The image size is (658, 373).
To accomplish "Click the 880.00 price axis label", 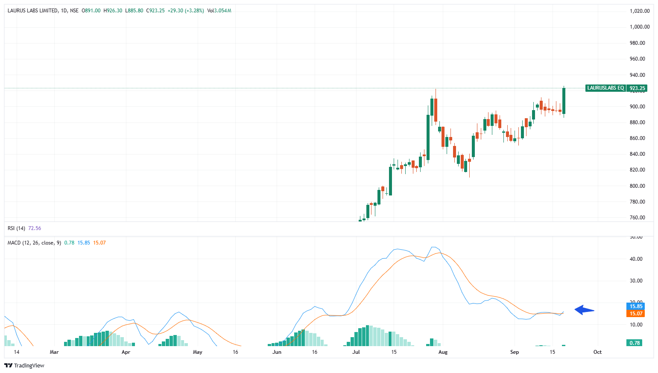I will pyautogui.click(x=638, y=122).
